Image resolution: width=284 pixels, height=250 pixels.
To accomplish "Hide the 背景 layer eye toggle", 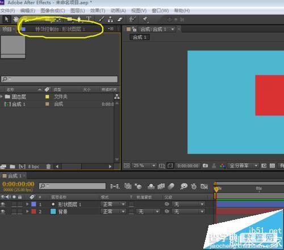I will [x=3, y=211].
